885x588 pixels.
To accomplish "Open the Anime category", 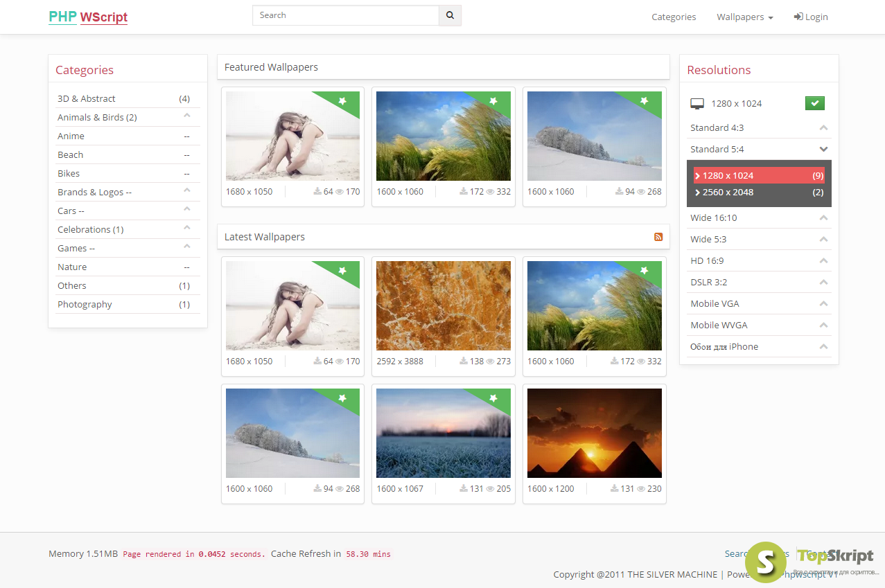I will [x=128, y=136].
